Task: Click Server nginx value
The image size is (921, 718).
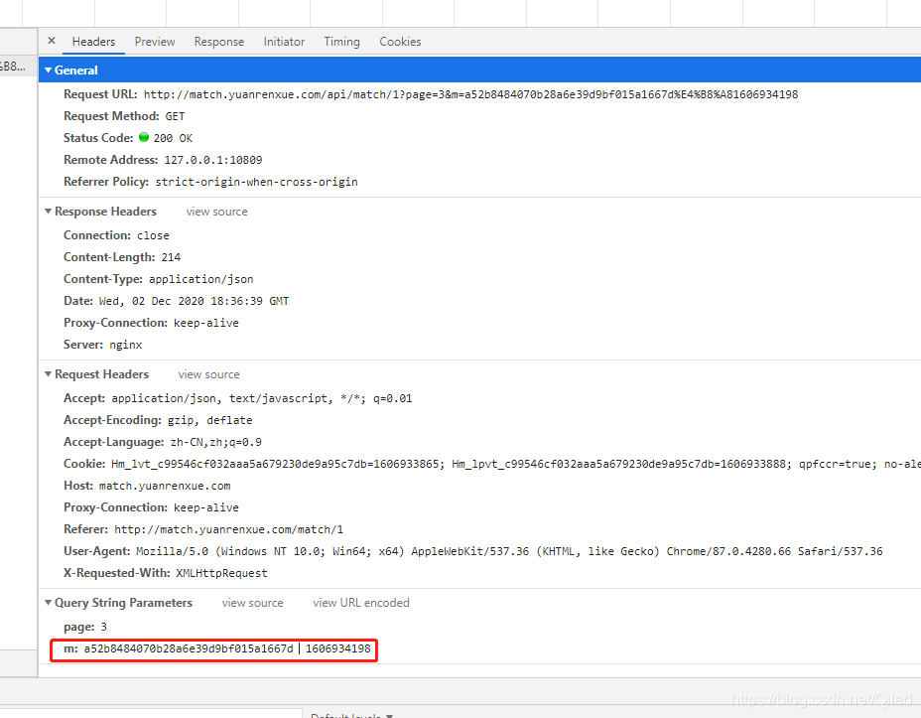Action: (x=126, y=345)
